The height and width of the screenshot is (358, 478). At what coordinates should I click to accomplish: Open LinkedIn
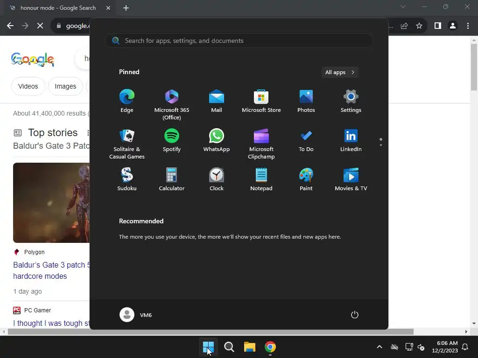click(x=351, y=140)
